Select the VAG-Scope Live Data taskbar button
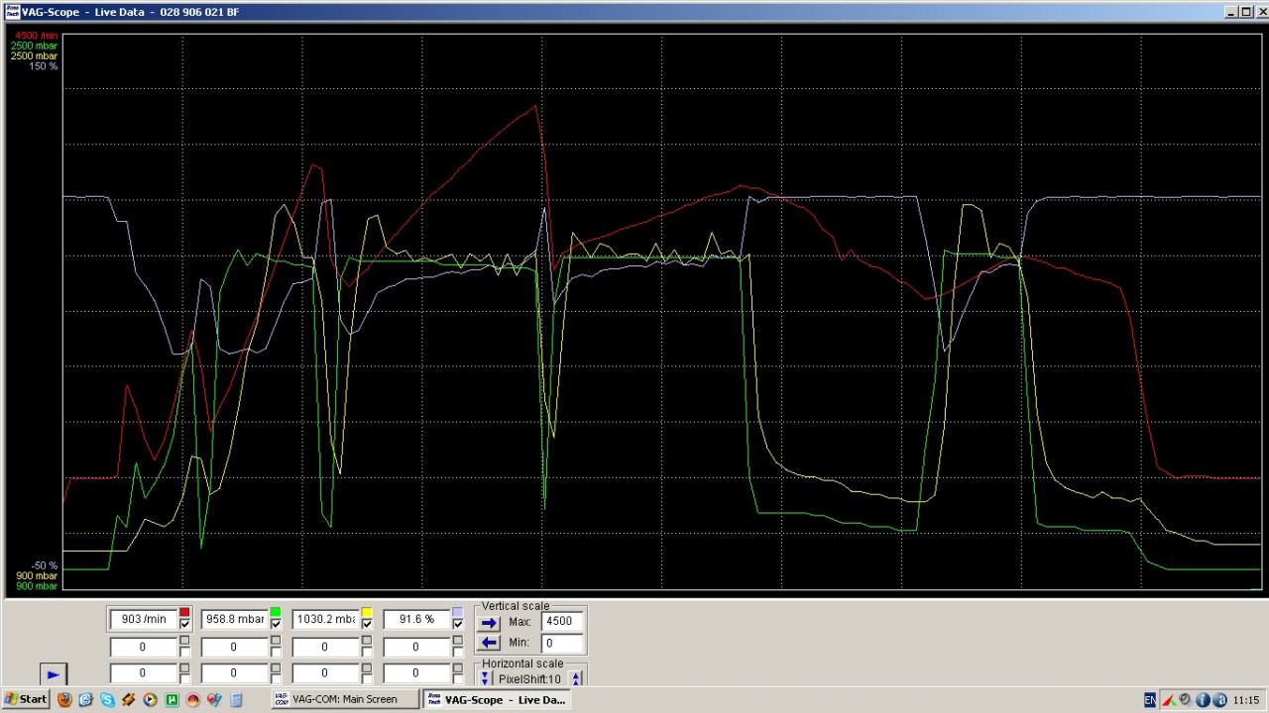This screenshot has height=713, width=1269. point(496,700)
